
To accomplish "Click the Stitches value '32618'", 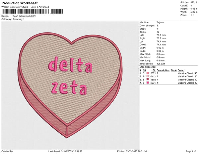I will point(194,2).
